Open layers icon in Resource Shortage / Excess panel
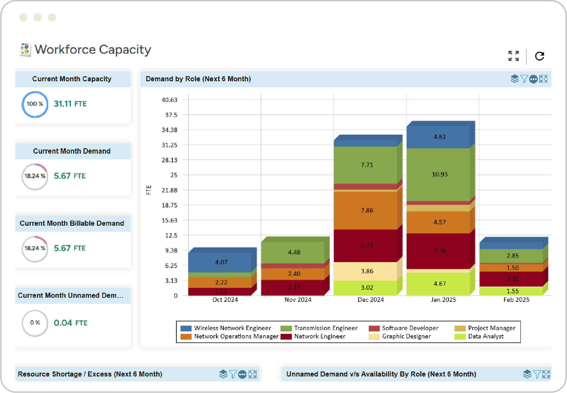567x393 pixels. (x=223, y=374)
